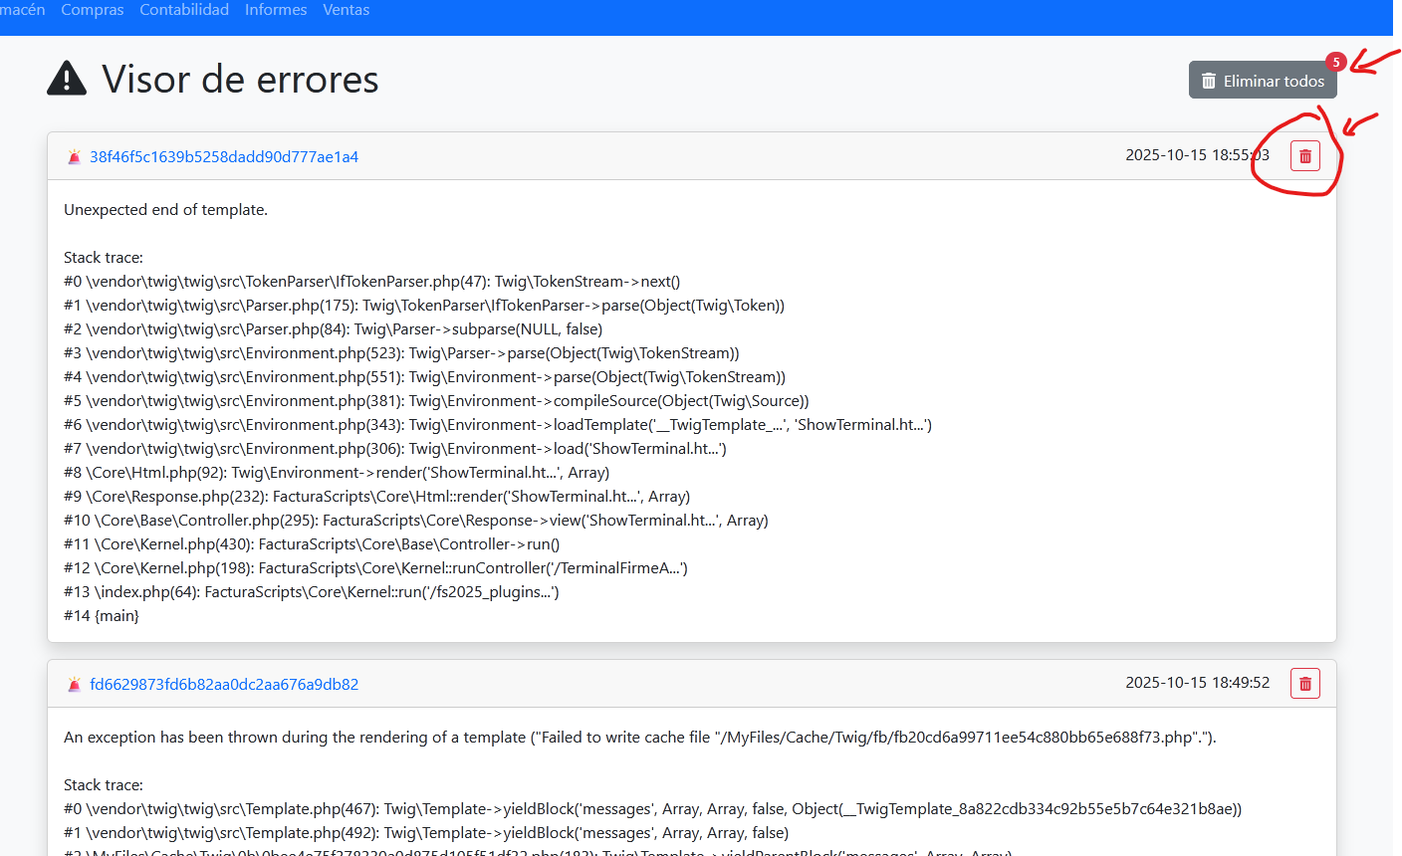Click the 2025-10-15 18:49:52 timestamp
The width and height of the screenshot is (1402, 856).
pos(1197,683)
